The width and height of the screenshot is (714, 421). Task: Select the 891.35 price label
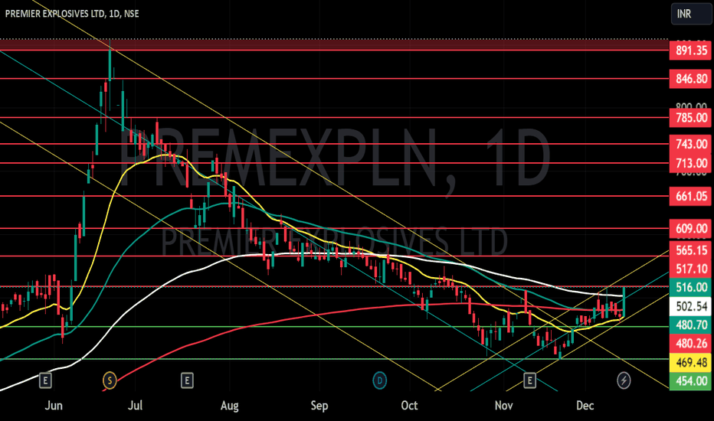[x=689, y=50]
